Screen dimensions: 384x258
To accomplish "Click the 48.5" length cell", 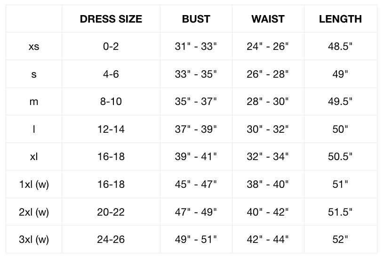I will (340, 46).
